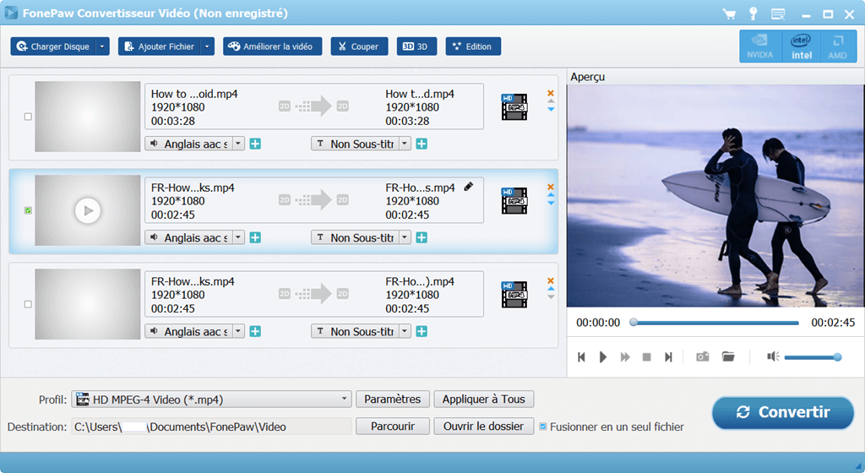Open the Couper trimming tool
Screen dimensions: 865x473
(359, 46)
